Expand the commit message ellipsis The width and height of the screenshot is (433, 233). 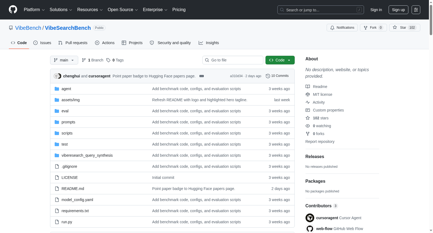point(202,76)
